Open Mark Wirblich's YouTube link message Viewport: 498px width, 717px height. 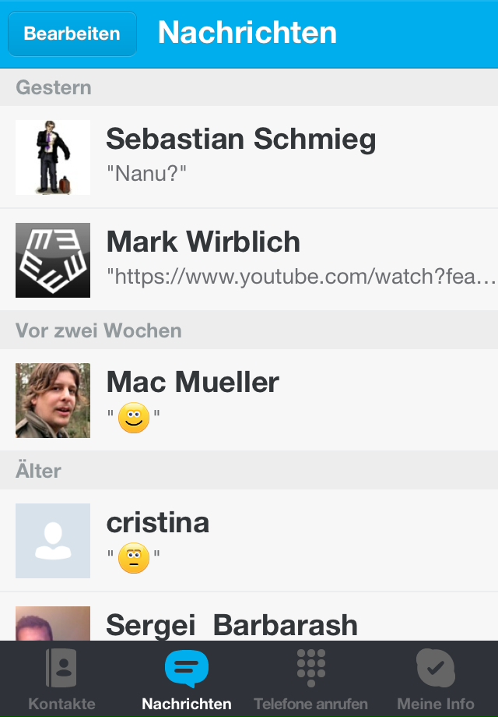[300, 275]
